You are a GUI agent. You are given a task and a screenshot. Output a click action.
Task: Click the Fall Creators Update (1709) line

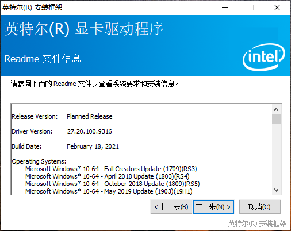coord(111,169)
